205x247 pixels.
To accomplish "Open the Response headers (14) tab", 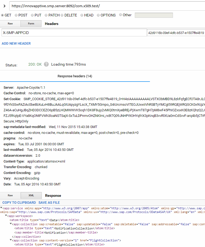I will pos(75,76).
